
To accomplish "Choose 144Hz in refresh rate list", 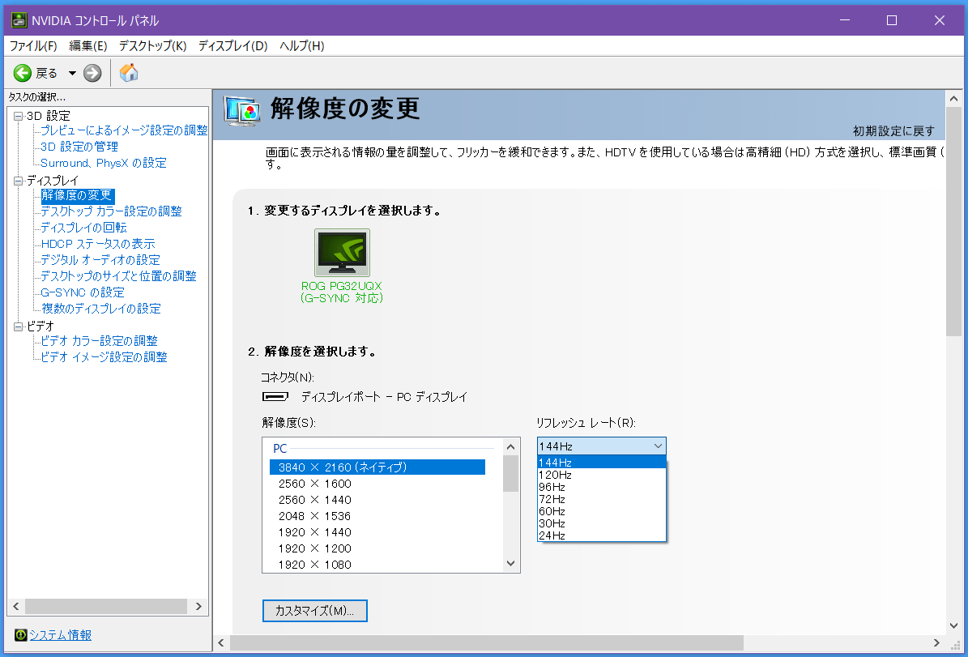I will coord(601,463).
